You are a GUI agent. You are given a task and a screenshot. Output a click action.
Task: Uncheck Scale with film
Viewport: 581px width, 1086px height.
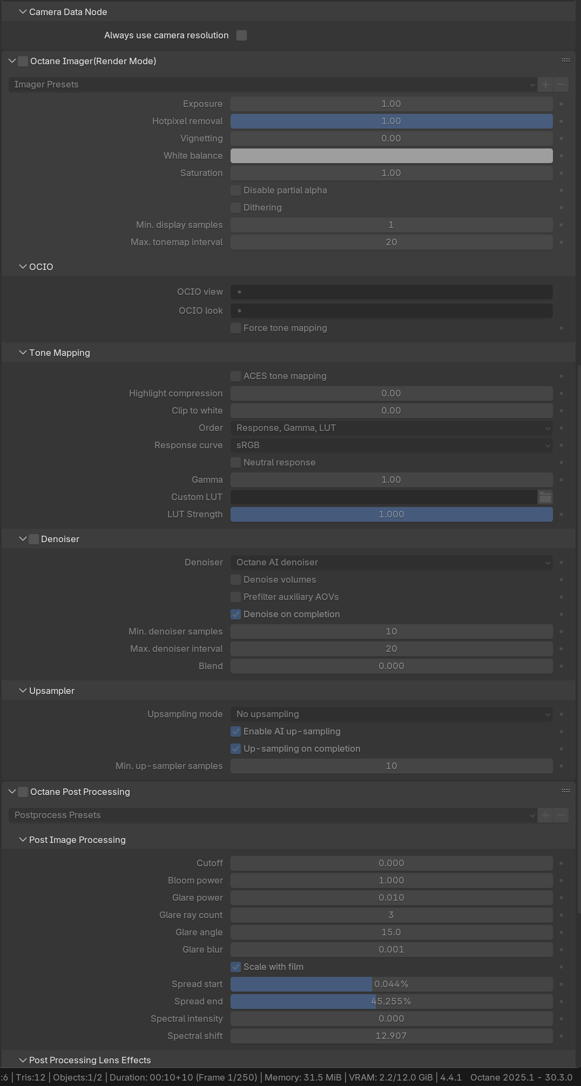tap(235, 967)
